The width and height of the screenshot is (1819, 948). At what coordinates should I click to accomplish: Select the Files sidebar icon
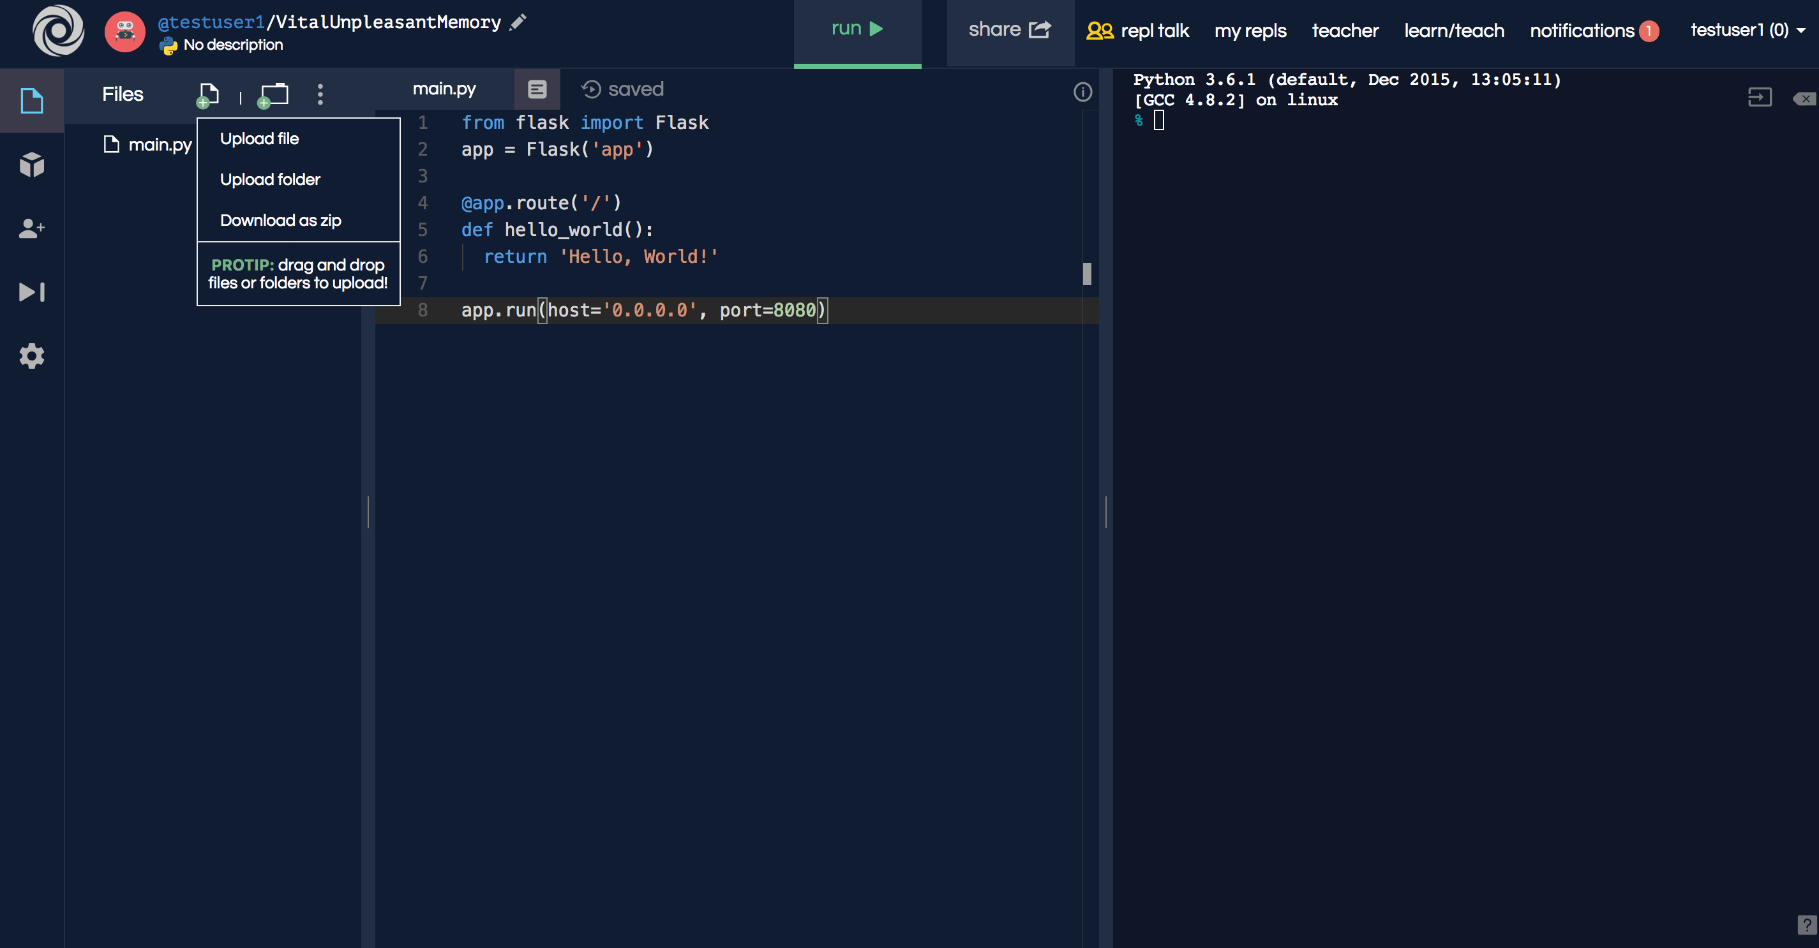click(x=32, y=100)
